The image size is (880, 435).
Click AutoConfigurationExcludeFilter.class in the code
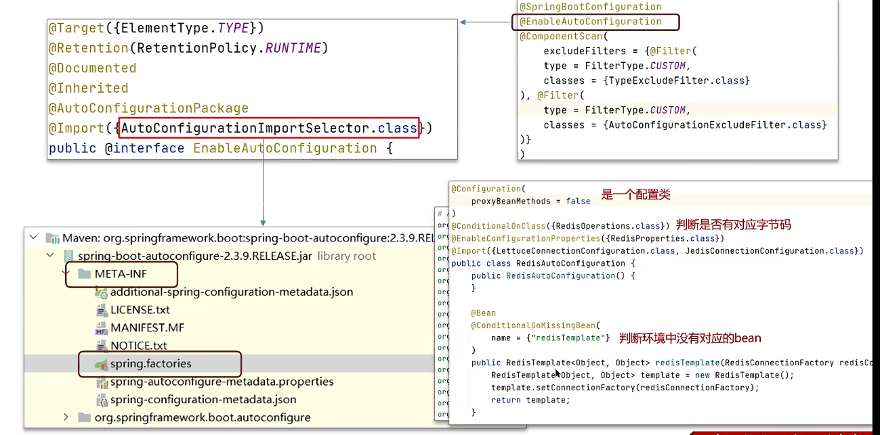pos(715,125)
